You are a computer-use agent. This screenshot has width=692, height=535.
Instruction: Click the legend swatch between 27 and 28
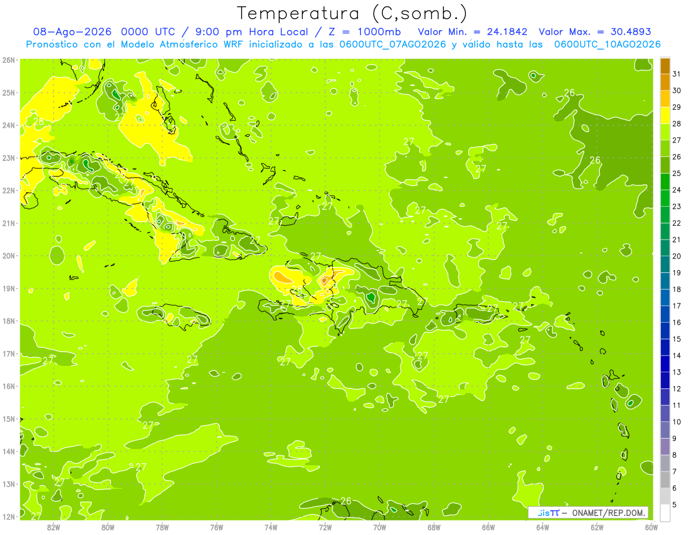pyautogui.click(x=665, y=132)
